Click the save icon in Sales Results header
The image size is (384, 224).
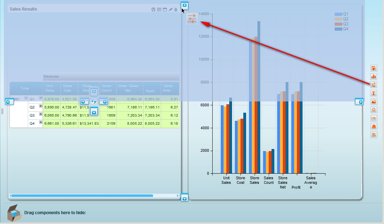pos(153,10)
